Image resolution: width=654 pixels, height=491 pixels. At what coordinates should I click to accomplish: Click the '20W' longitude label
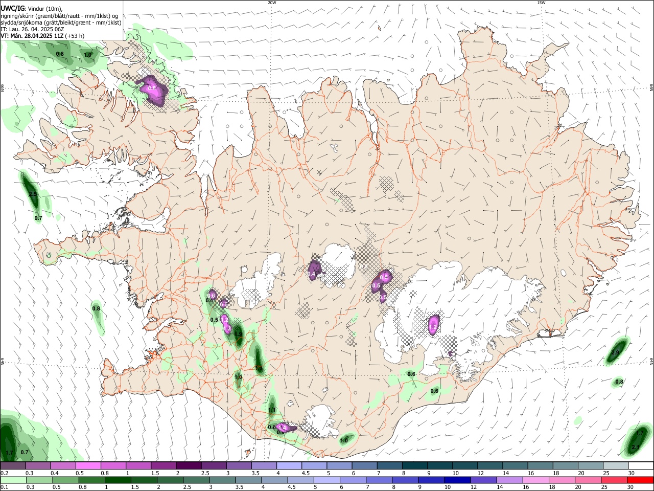[x=272, y=3]
